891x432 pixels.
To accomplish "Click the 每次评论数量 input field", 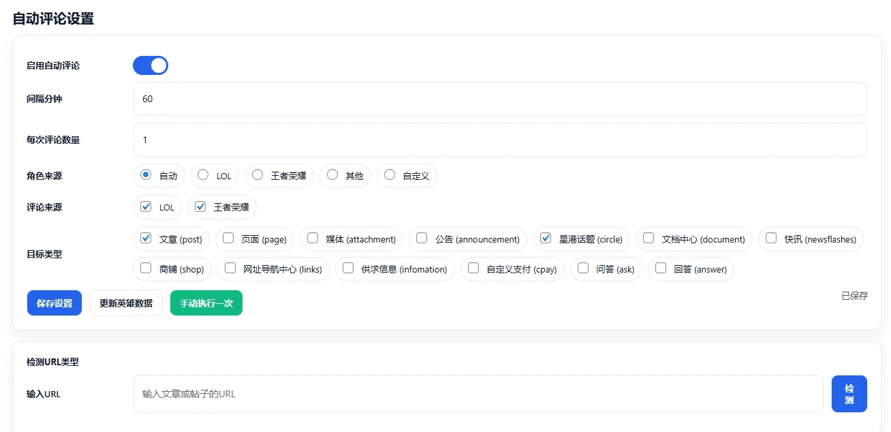I will pyautogui.click(x=499, y=140).
